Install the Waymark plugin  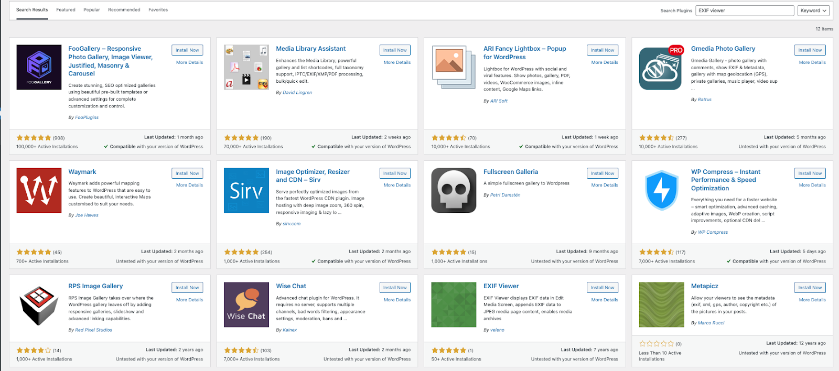pyautogui.click(x=187, y=173)
